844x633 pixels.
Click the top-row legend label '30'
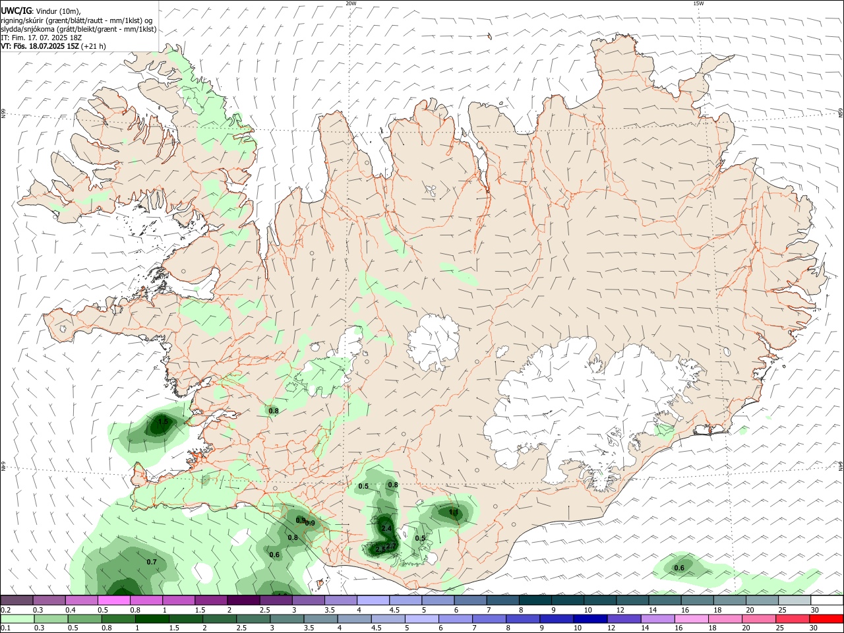pyautogui.click(x=814, y=610)
